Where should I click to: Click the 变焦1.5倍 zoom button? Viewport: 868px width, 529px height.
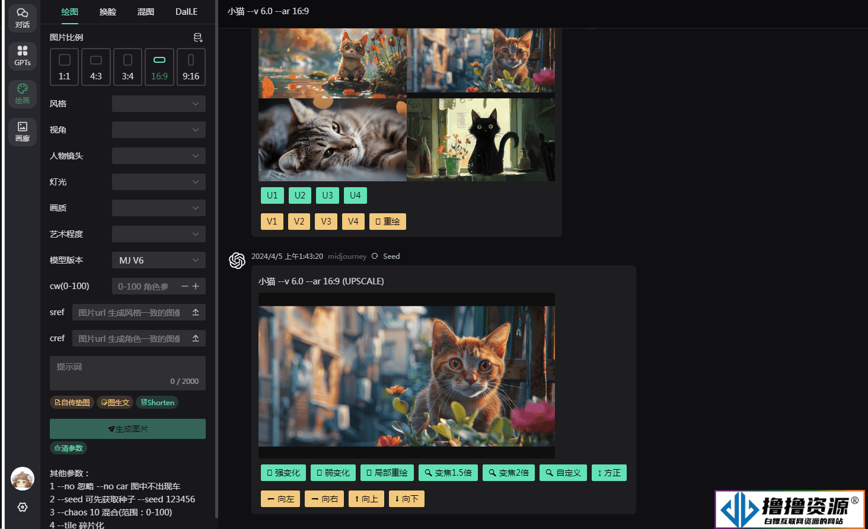pos(448,473)
